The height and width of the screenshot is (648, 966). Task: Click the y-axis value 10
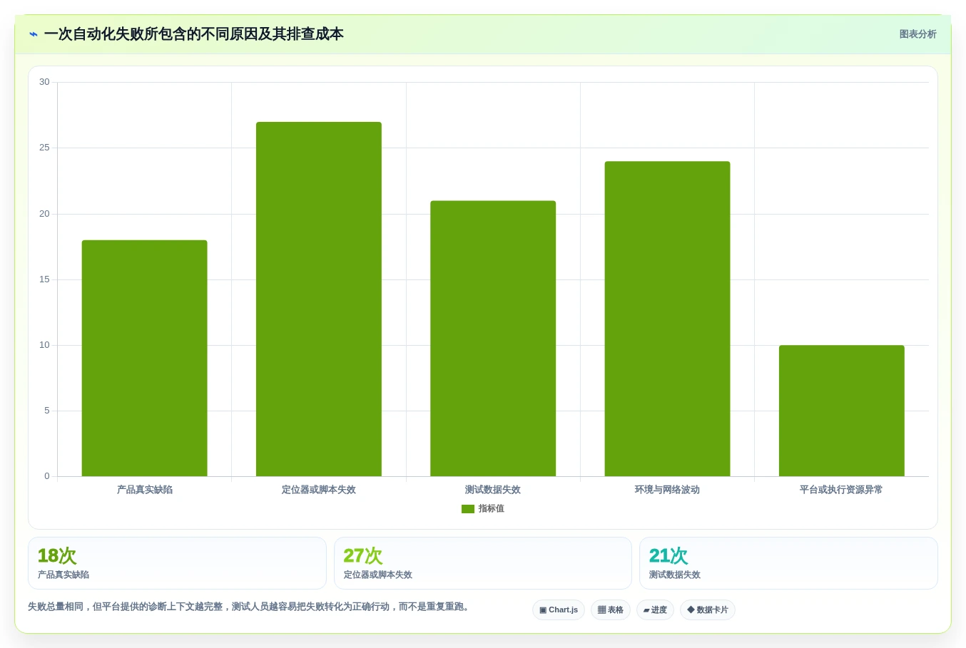(x=44, y=345)
